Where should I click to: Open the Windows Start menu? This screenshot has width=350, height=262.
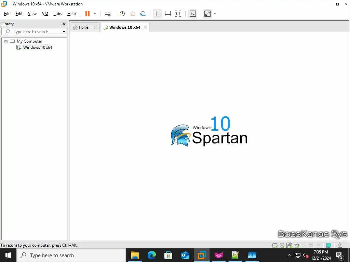(x=8, y=255)
